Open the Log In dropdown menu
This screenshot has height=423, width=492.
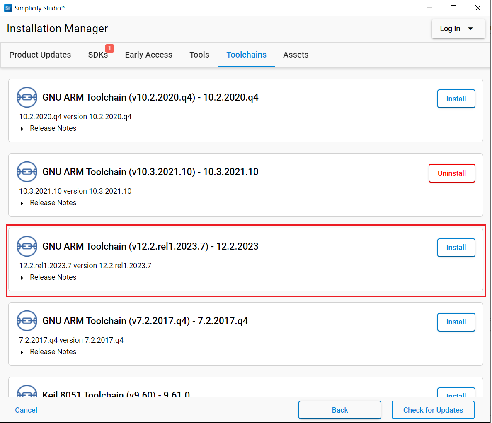(x=458, y=29)
